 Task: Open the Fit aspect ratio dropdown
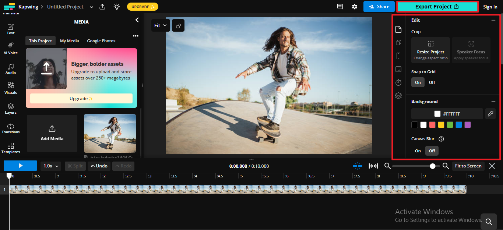pos(161,25)
